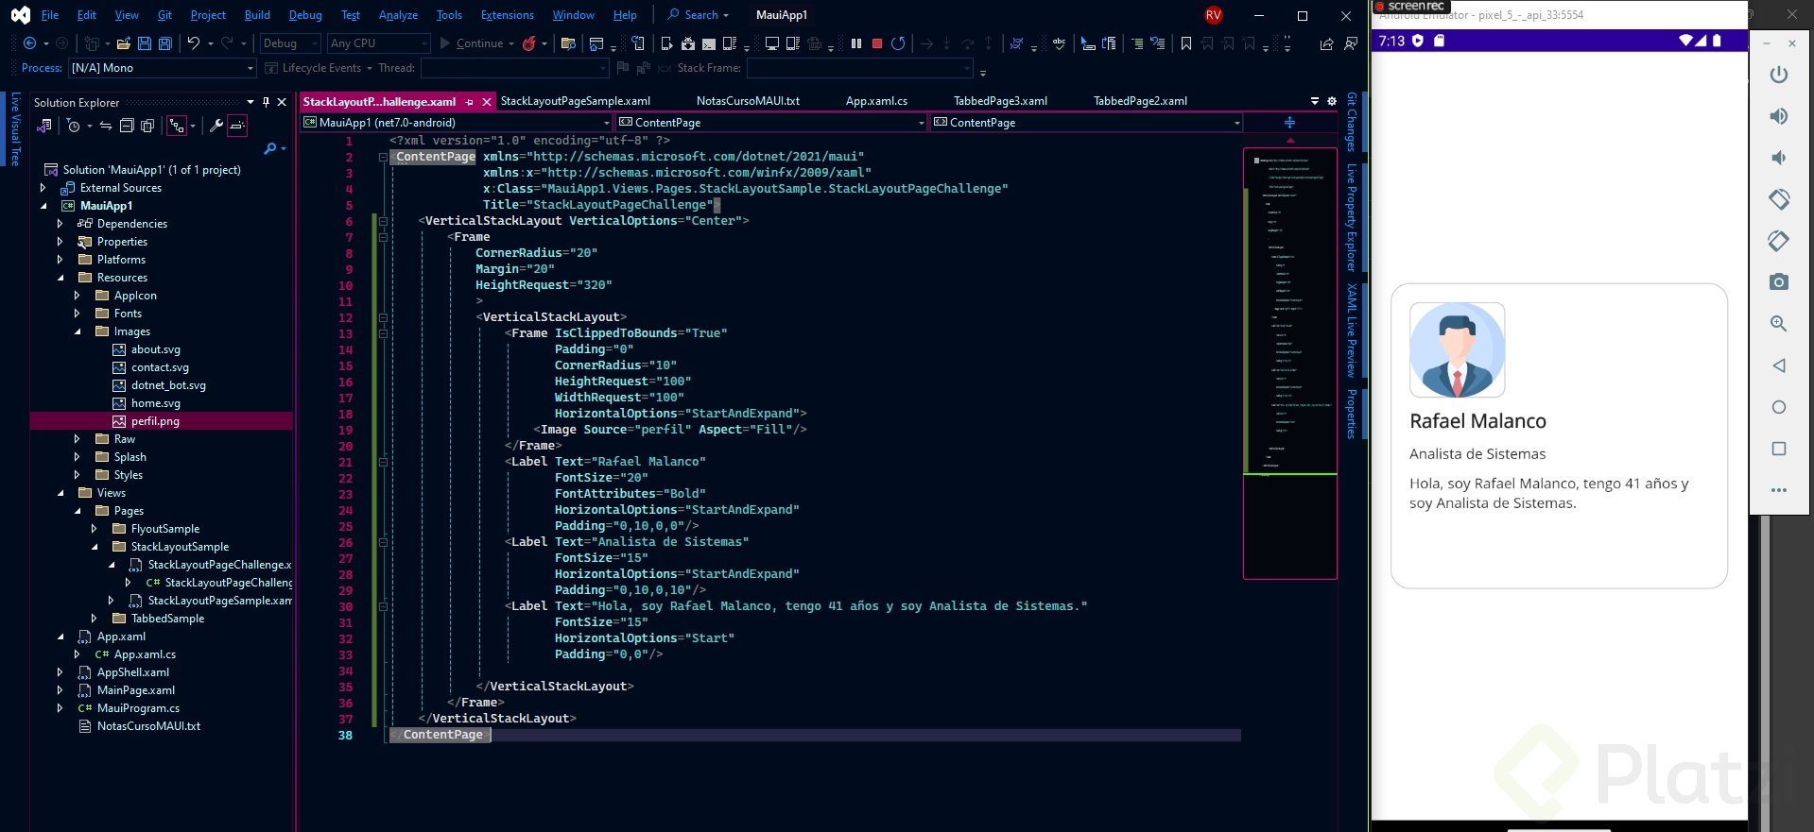Toggle pin on the Solution Explorer panel
The width and height of the screenshot is (1814, 832).
click(x=266, y=102)
